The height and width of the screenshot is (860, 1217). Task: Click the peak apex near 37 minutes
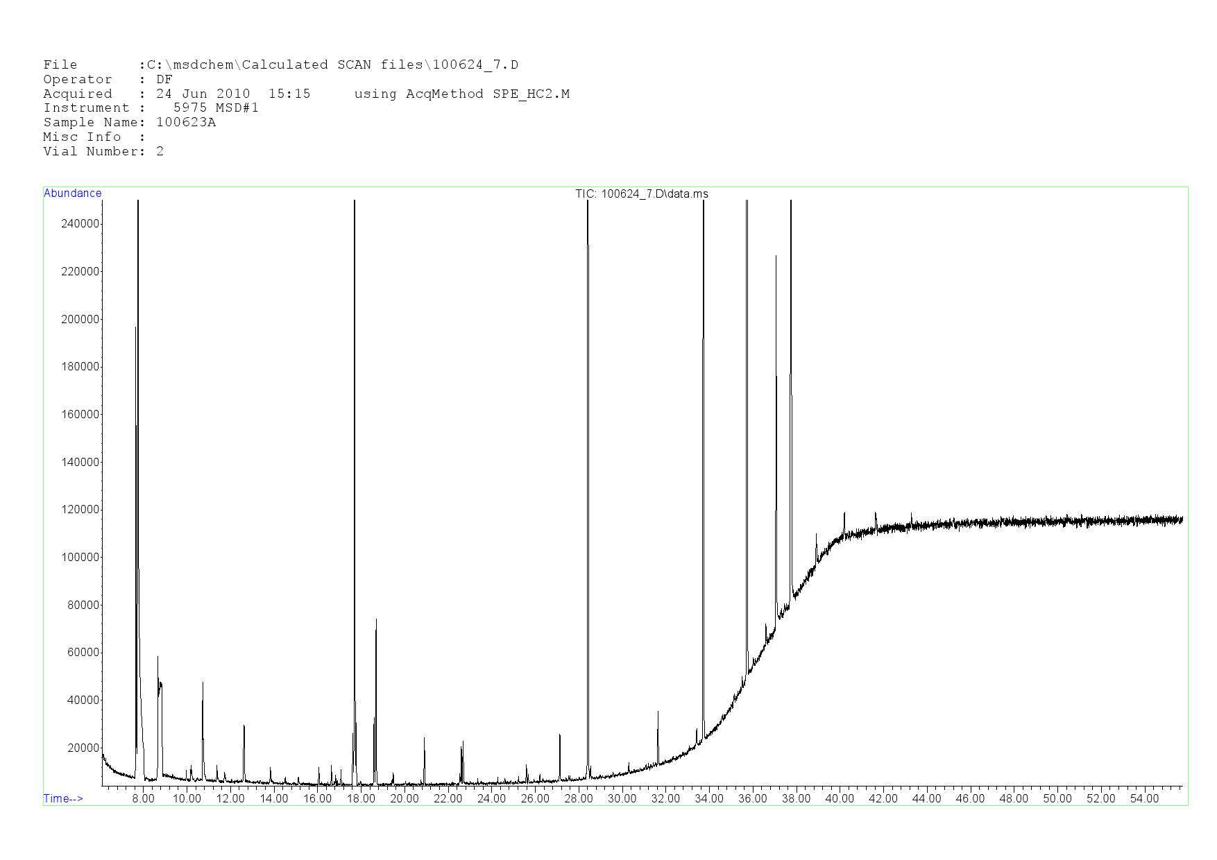[776, 257]
